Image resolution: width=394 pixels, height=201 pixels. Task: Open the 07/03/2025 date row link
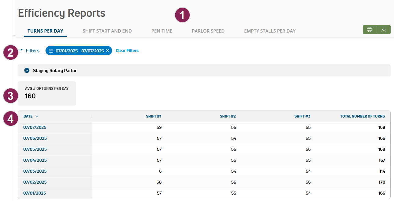point(35,171)
